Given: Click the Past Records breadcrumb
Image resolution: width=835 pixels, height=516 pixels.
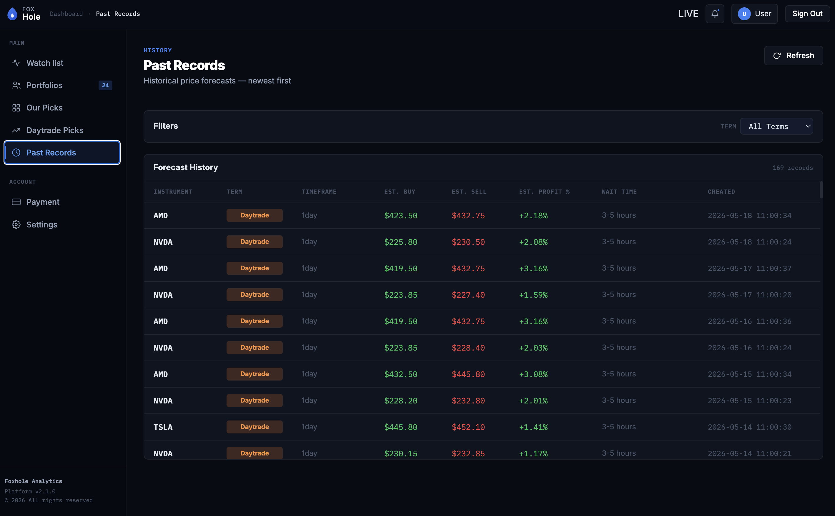Looking at the screenshot, I should point(118,14).
